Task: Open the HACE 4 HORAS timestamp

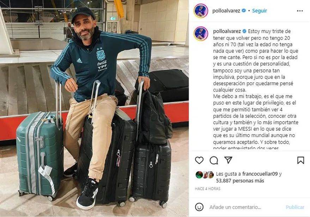Action: tap(208, 189)
